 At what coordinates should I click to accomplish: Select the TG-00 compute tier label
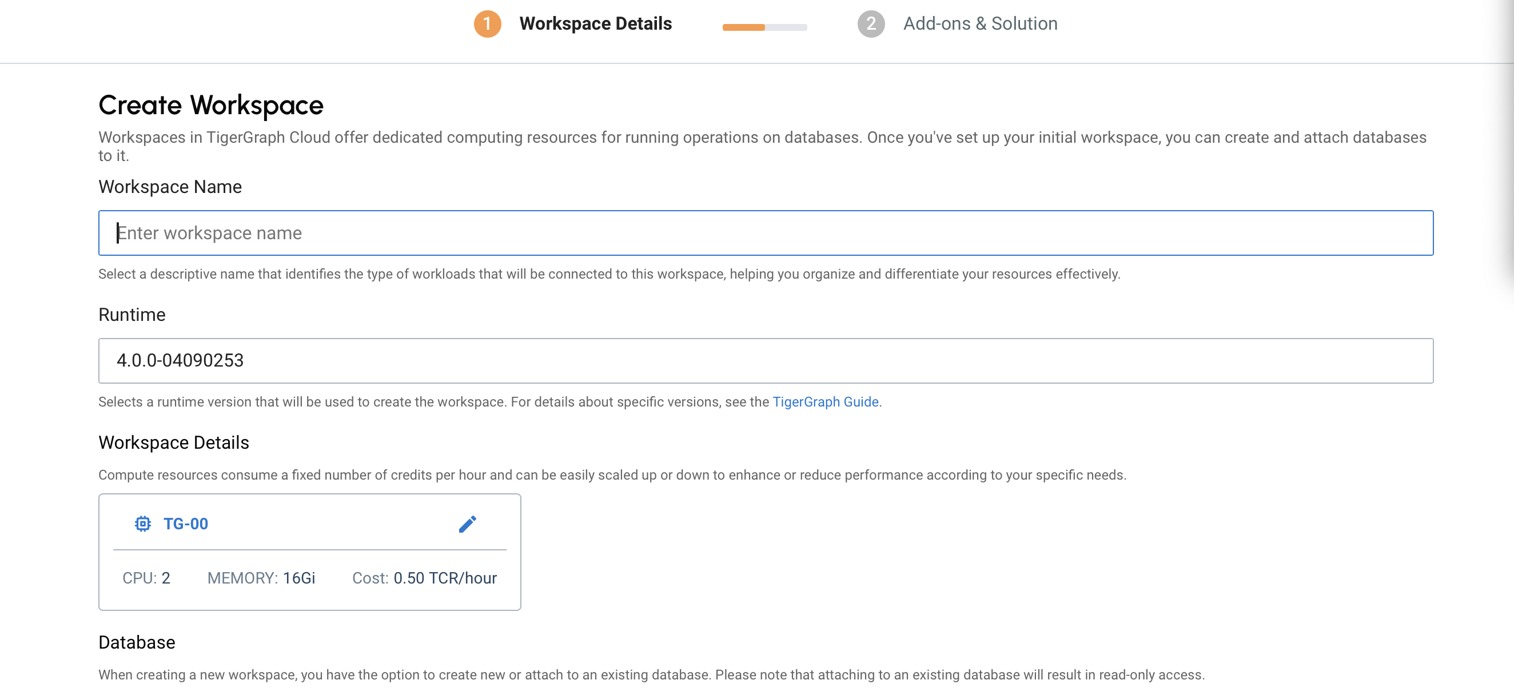pos(186,524)
